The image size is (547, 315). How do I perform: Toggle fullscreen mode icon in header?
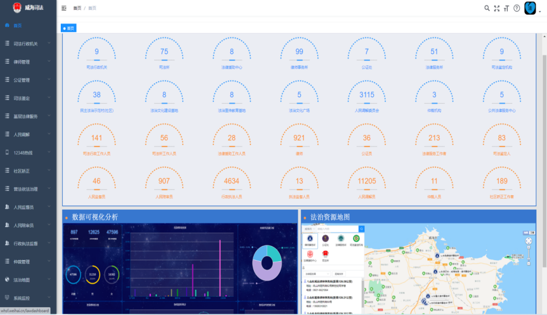pos(496,8)
